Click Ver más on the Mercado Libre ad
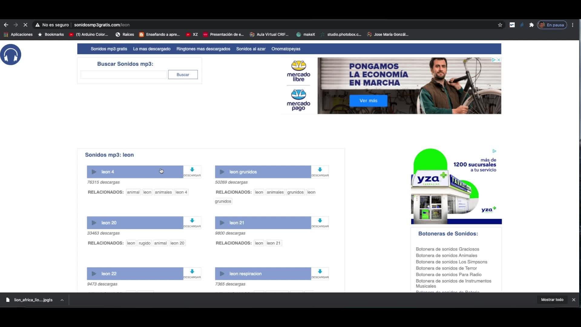The width and height of the screenshot is (581, 327). (x=368, y=101)
